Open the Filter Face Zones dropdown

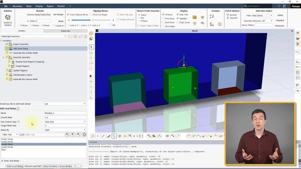click(262, 15)
